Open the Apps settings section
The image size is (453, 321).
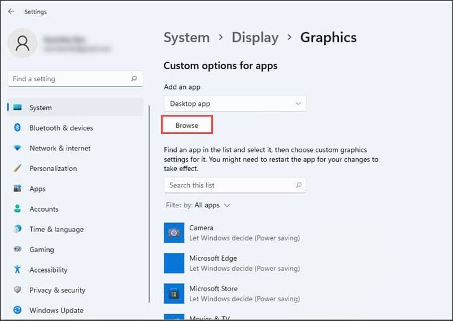tap(37, 189)
